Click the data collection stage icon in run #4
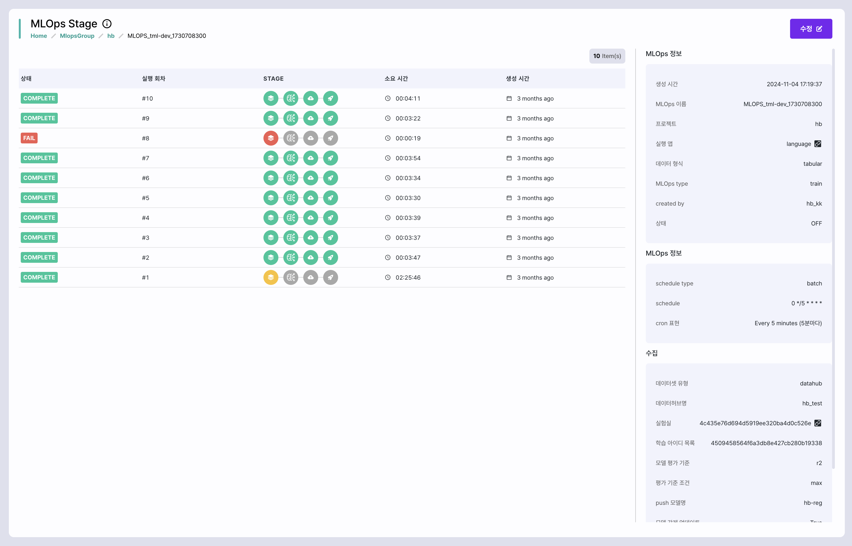The image size is (852, 546). pyautogui.click(x=271, y=218)
